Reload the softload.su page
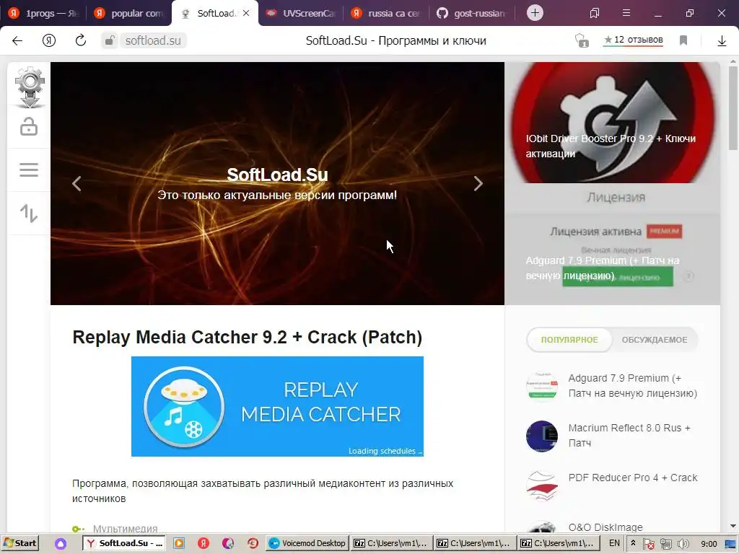 pos(81,40)
